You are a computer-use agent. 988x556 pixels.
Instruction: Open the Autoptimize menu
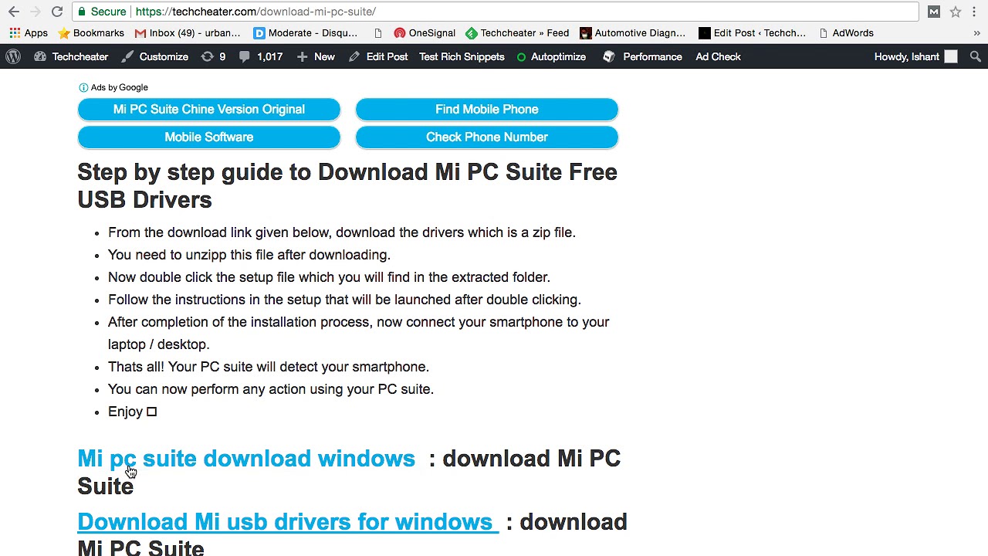click(551, 56)
